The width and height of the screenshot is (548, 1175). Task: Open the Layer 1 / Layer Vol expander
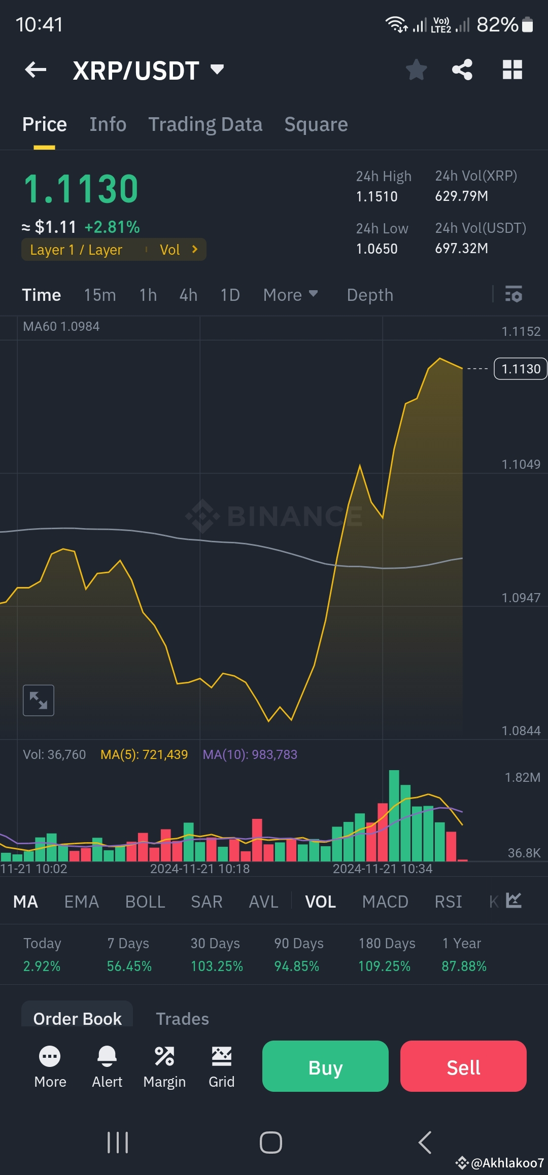tap(114, 249)
